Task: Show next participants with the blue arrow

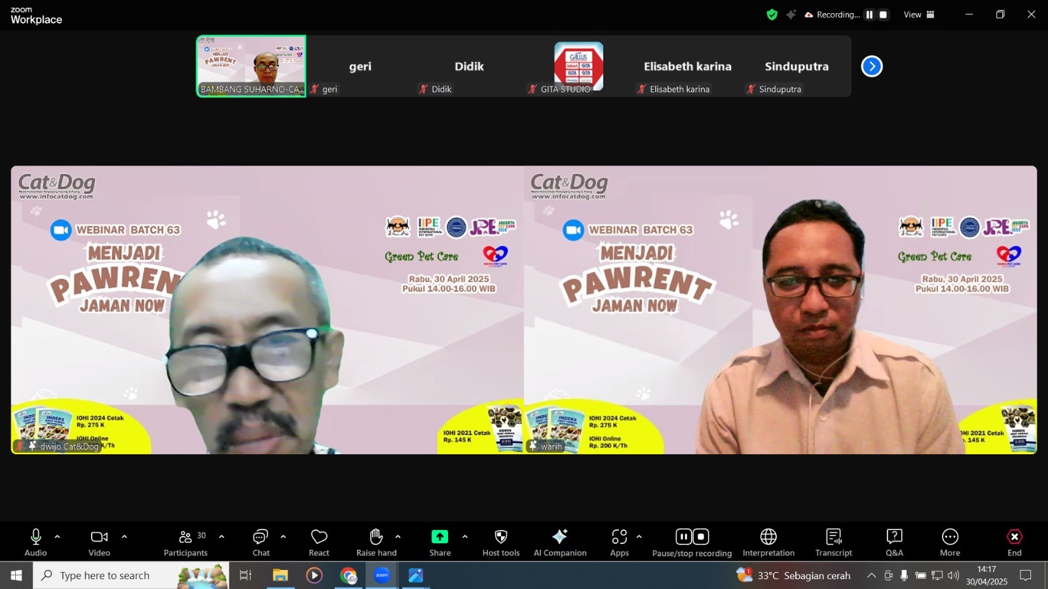Action: tap(872, 66)
